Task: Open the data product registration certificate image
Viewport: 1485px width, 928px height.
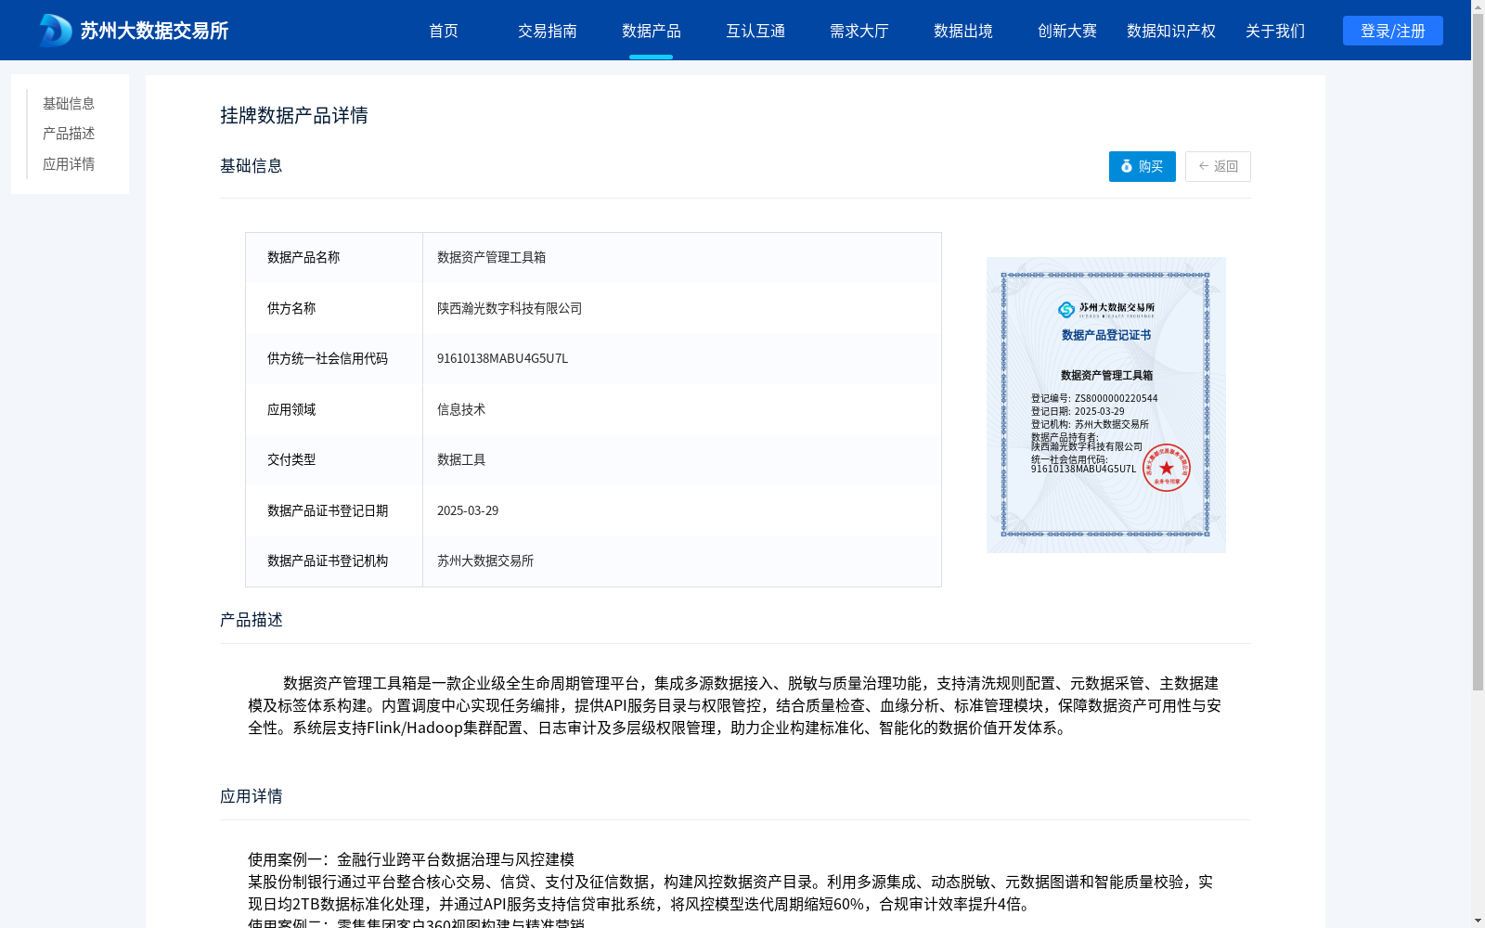Action: (x=1106, y=405)
